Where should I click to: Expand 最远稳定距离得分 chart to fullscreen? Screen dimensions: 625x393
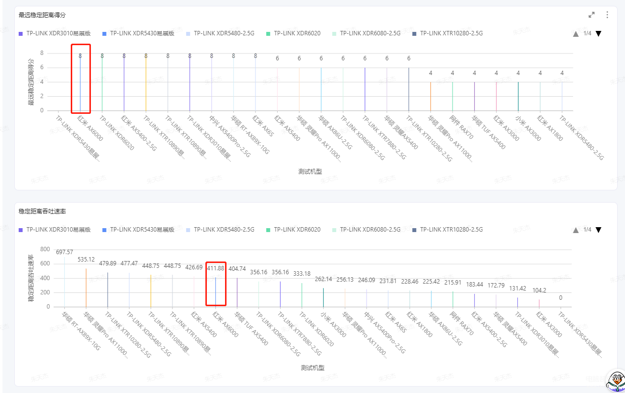pos(592,15)
